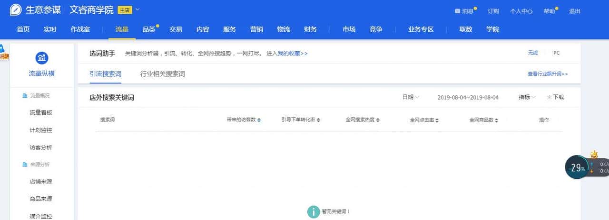Select the PC device option
This screenshot has width=609, height=220.
[557, 53]
